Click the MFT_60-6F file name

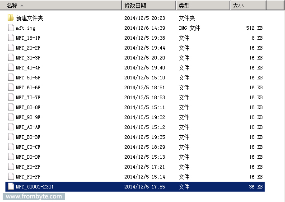(28, 87)
